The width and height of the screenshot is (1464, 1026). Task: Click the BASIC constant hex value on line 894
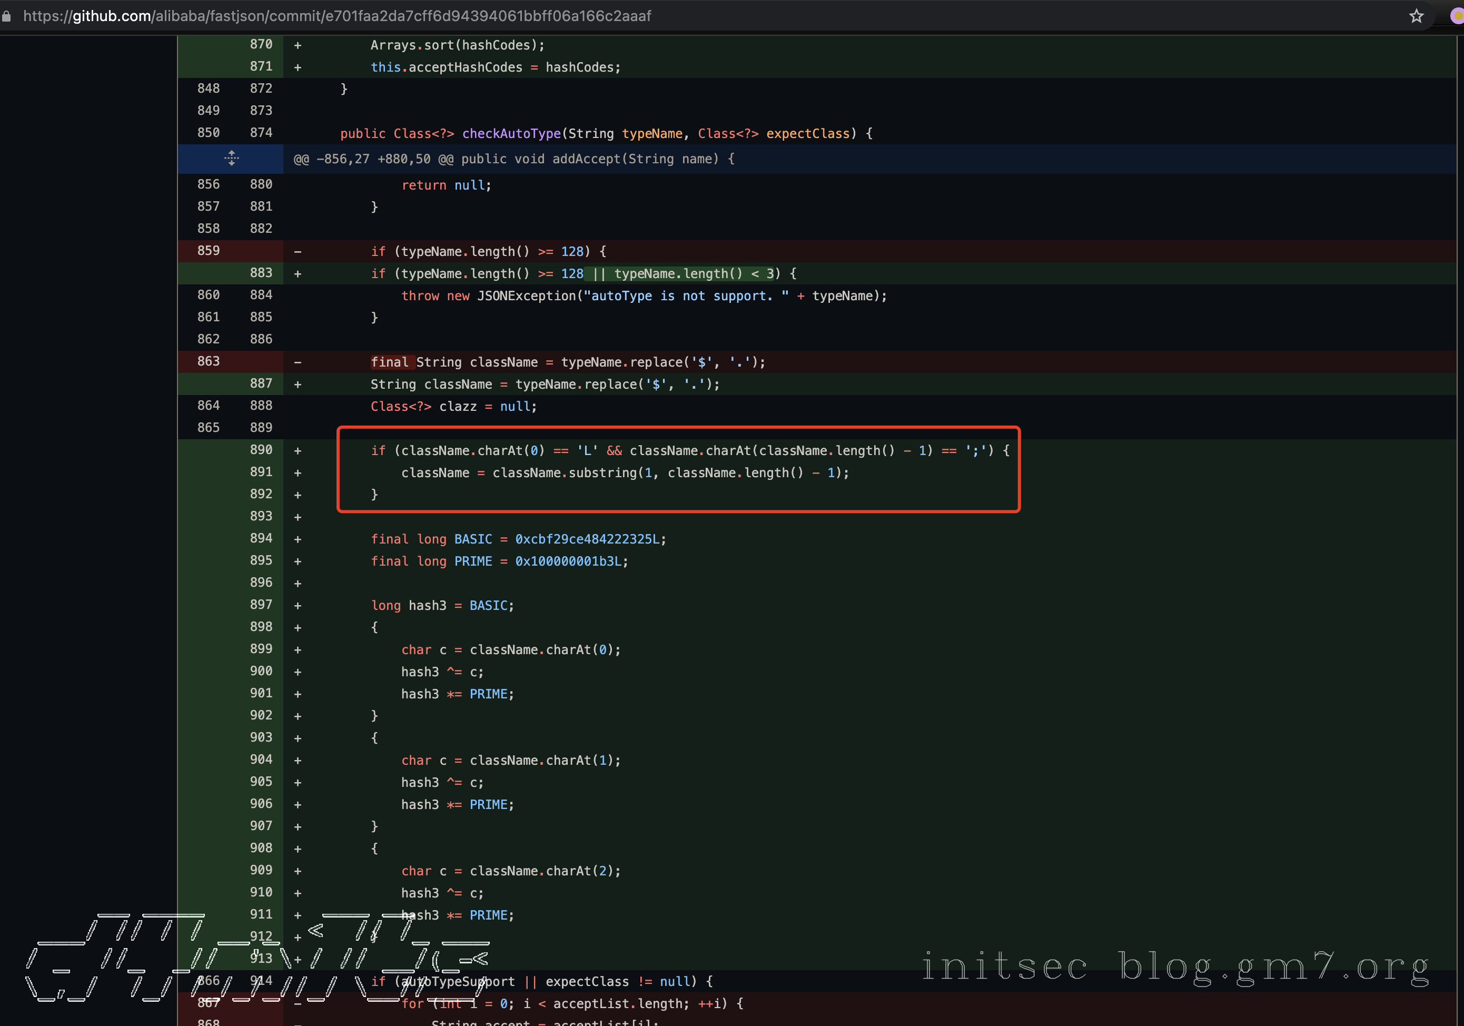pyautogui.click(x=587, y=539)
